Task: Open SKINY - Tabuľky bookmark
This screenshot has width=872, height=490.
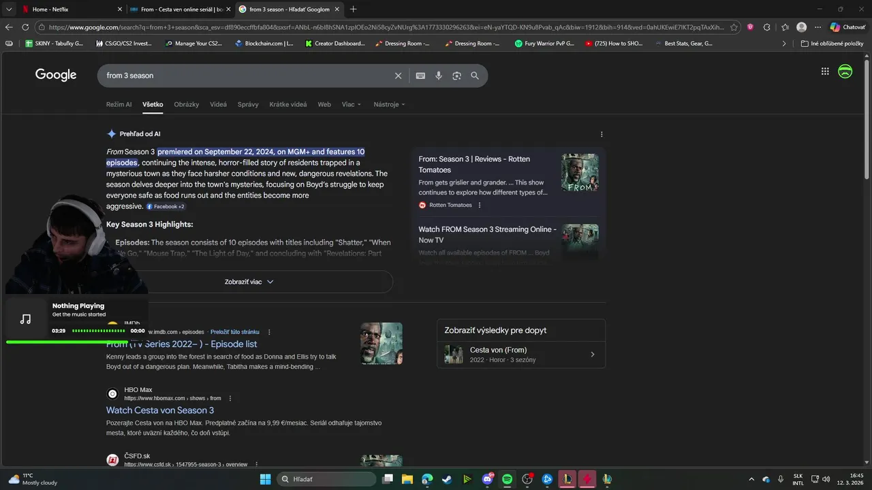Action: coord(54,44)
